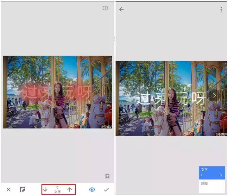Screen dimensions: 228x196
Task: Go back using the left arrow
Action: point(121,9)
